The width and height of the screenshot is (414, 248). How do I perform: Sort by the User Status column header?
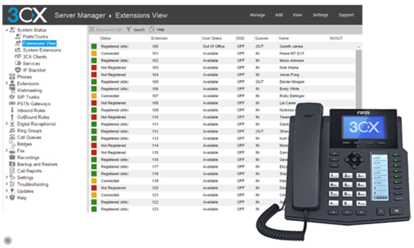tap(212, 38)
